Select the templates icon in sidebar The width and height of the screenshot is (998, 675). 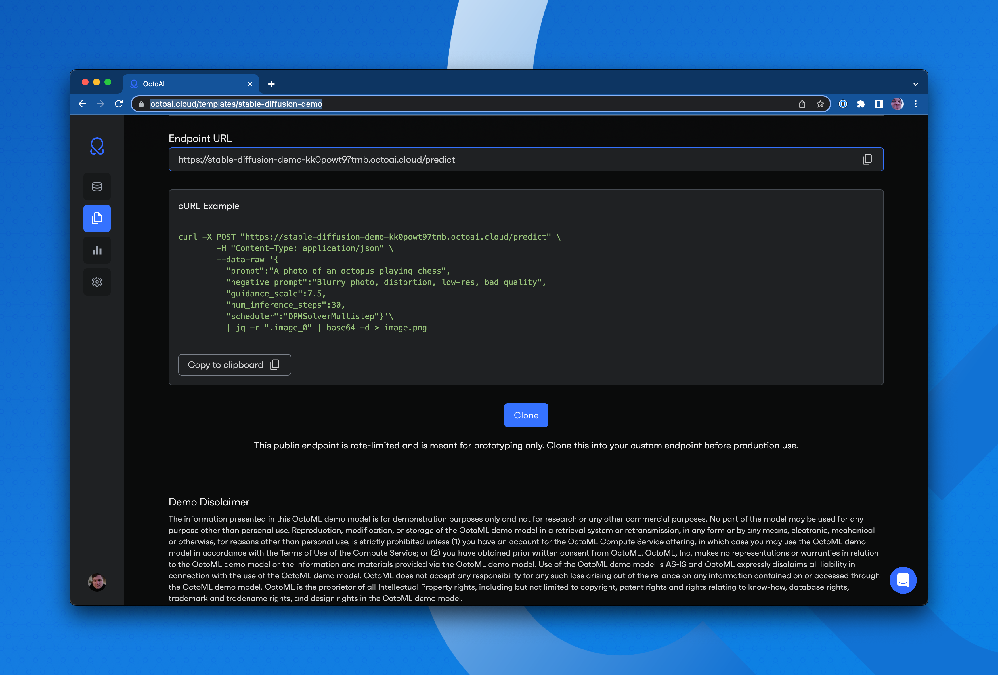(x=97, y=218)
